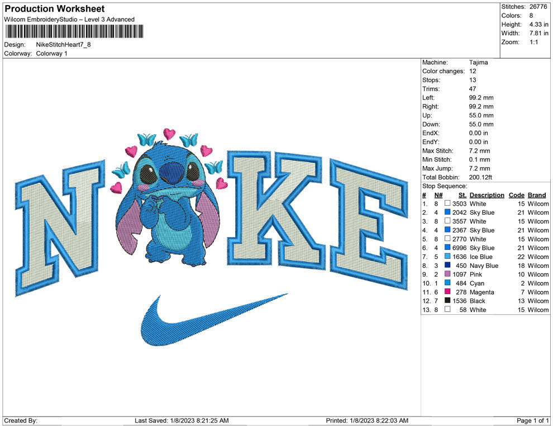Image resolution: width=553 pixels, height=426 pixels.
Task: Click the 'Magenta' description text
Action: (x=482, y=292)
